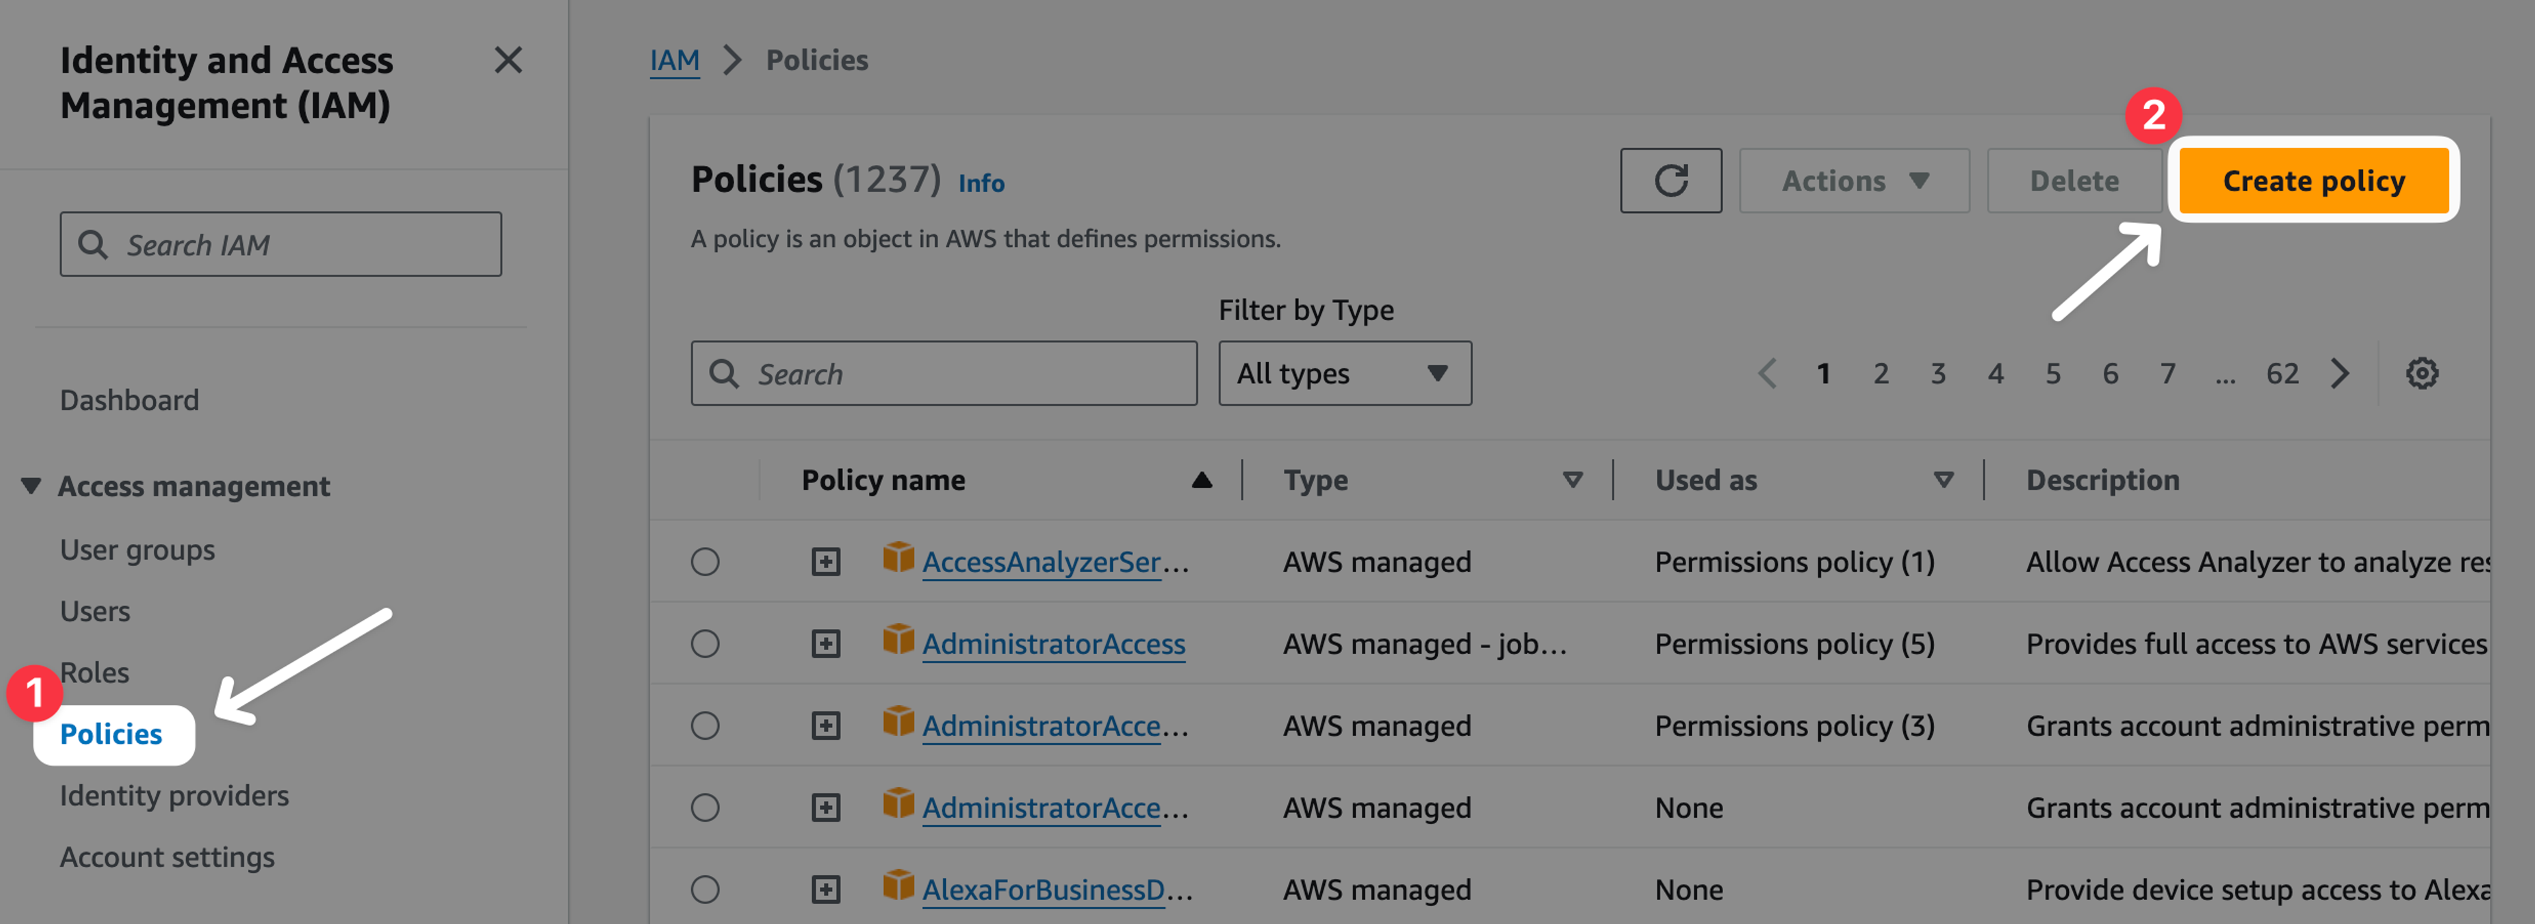Click 'Provides full access to AWS services' description

pos(2256,643)
